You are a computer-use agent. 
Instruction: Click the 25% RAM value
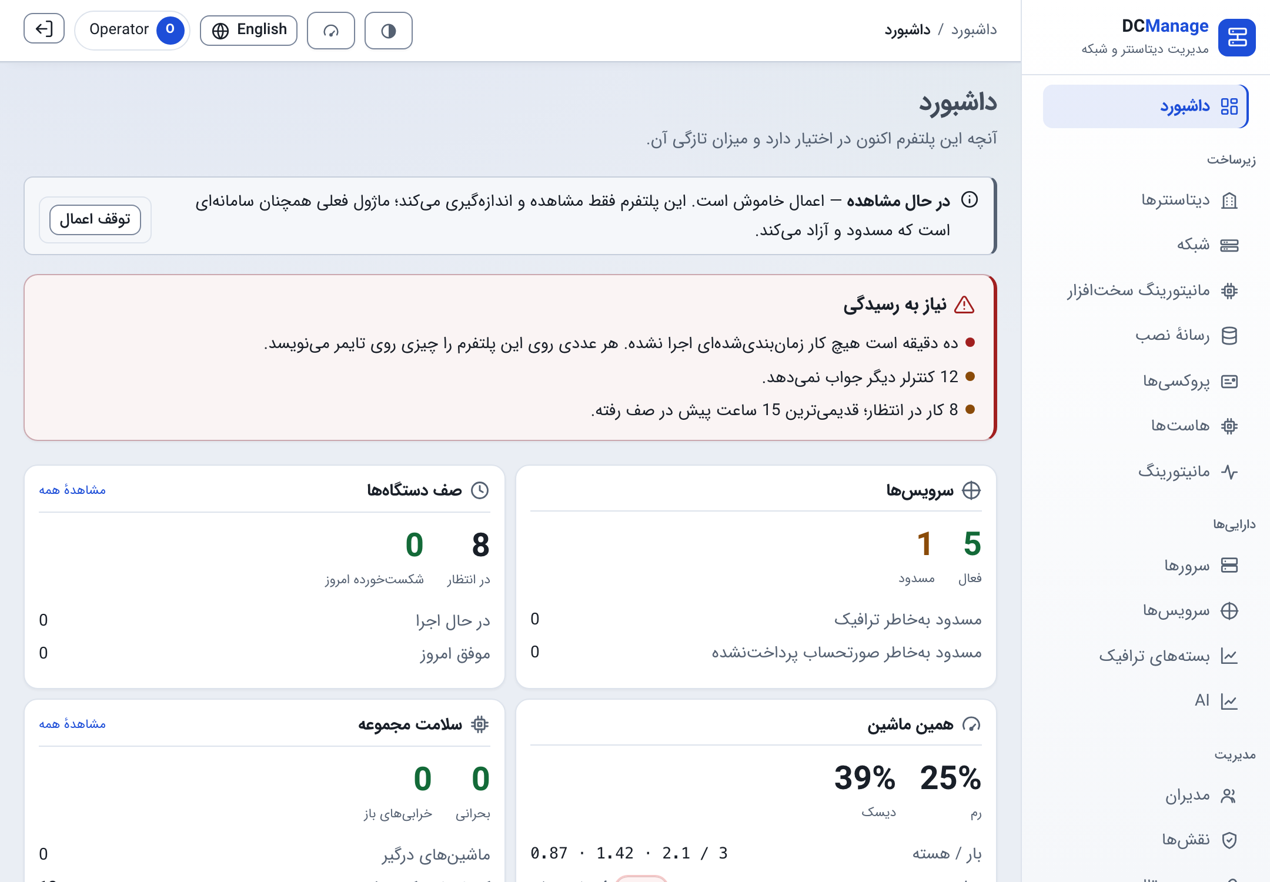951,777
